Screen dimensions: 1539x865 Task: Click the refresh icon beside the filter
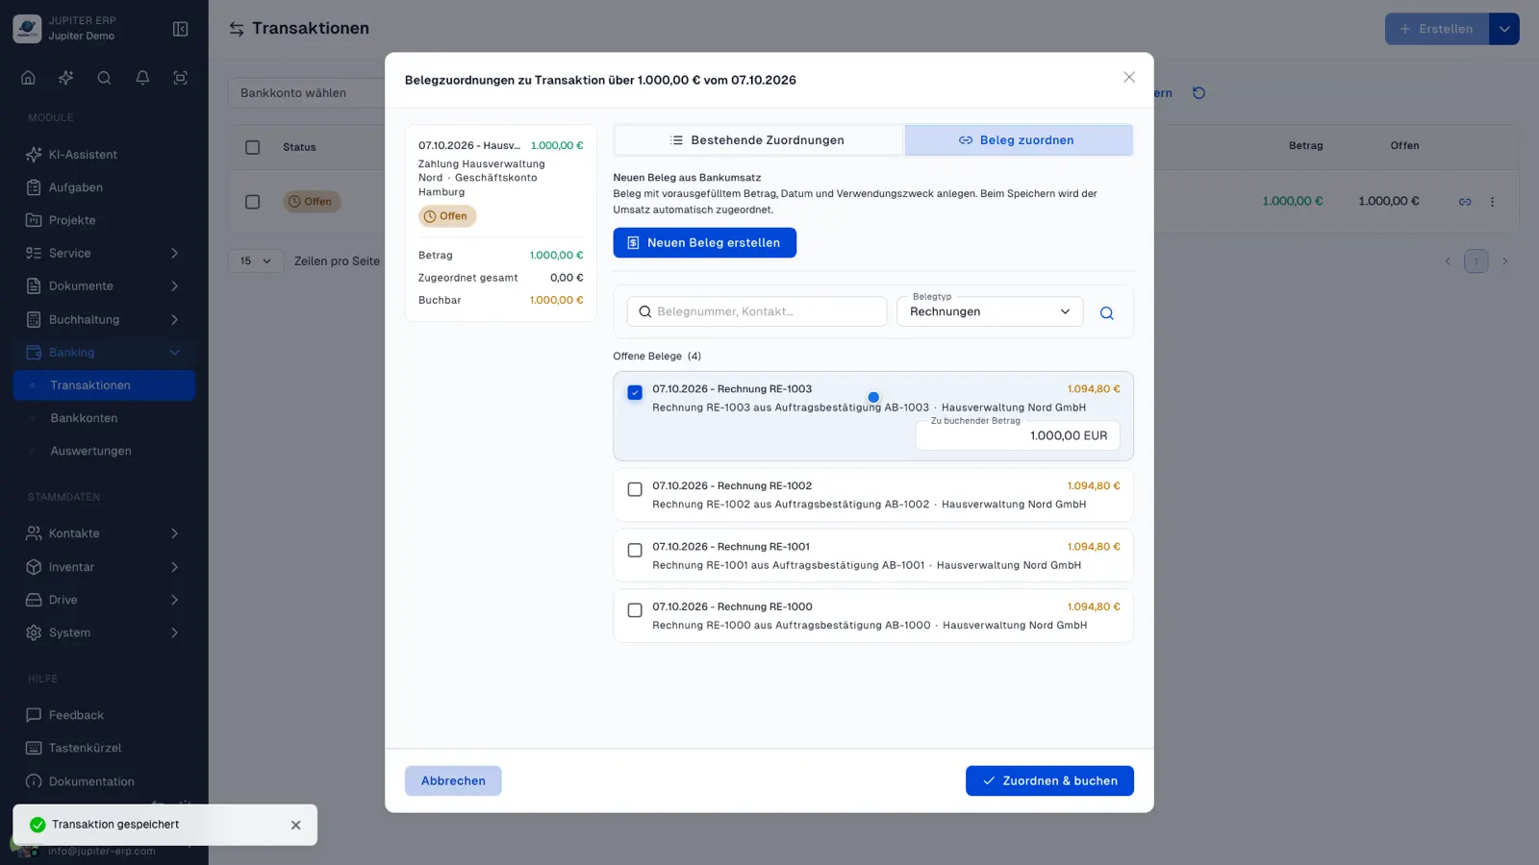click(x=1198, y=93)
